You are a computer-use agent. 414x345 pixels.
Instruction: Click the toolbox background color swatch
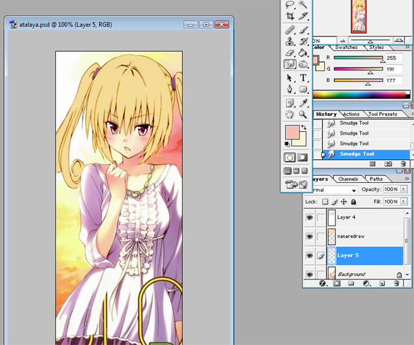[x=303, y=141]
